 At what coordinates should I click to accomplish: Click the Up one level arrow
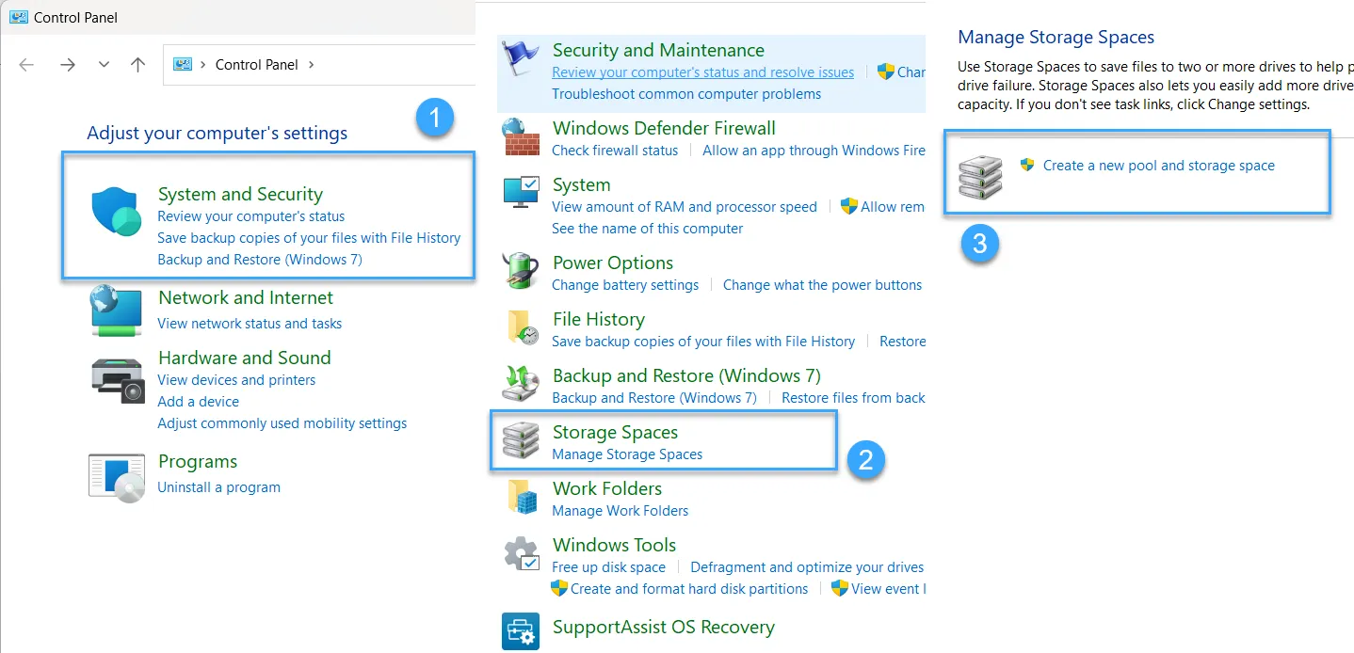138,65
